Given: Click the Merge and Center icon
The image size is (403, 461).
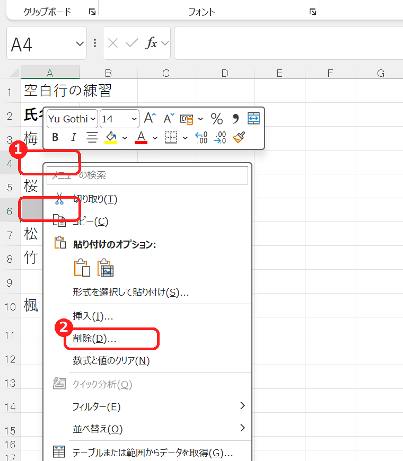Looking at the screenshot, I should (253, 119).
